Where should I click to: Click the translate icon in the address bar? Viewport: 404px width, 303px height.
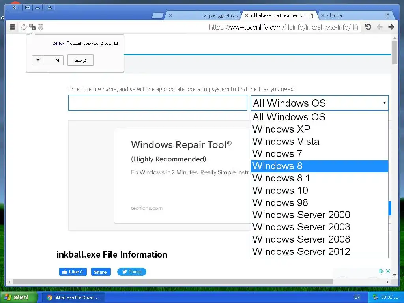click(x=32, y=27)
